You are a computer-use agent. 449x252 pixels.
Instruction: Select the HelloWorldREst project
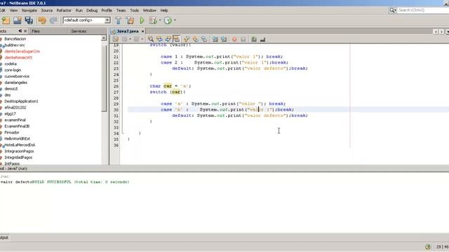click(x=17, y=139)
